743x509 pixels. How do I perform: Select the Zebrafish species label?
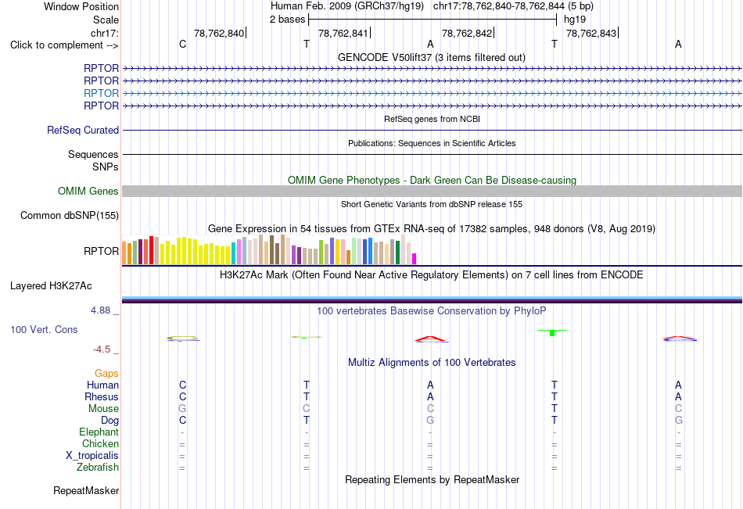click(98, 468)
